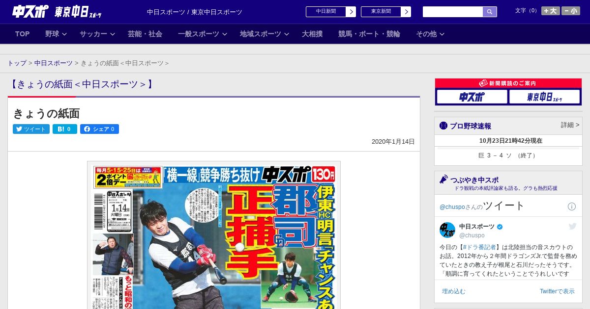Go to TOP in navigation bar
This screenshot has width=590, height=309.
[x=23, y=34]
